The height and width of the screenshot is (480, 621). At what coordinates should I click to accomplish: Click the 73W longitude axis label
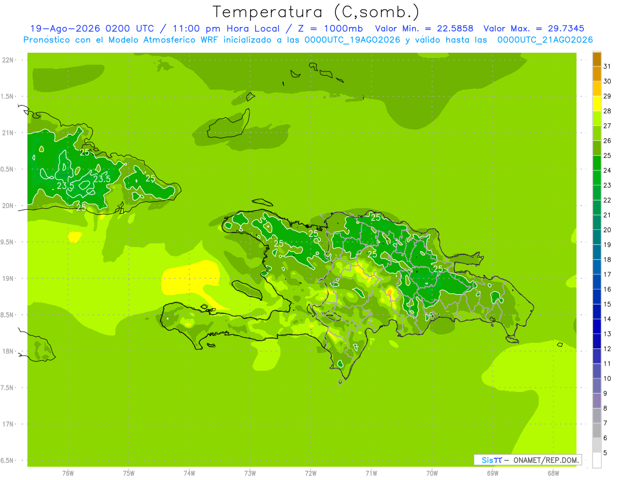click(250, 473)
